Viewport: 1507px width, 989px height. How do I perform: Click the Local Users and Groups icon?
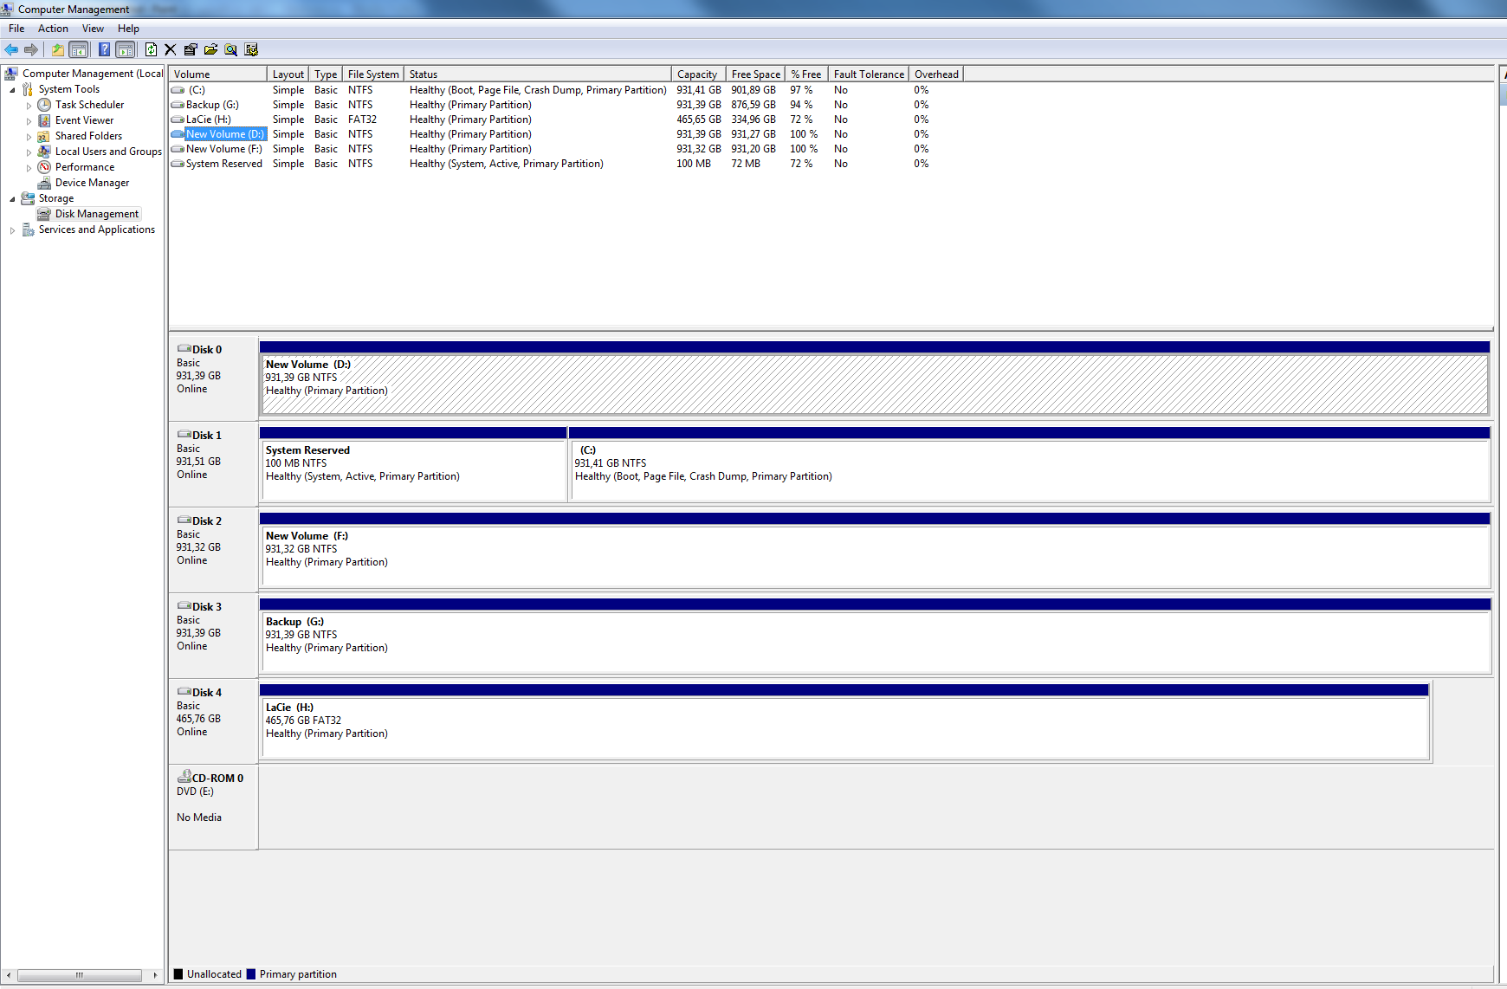[44, 152]
